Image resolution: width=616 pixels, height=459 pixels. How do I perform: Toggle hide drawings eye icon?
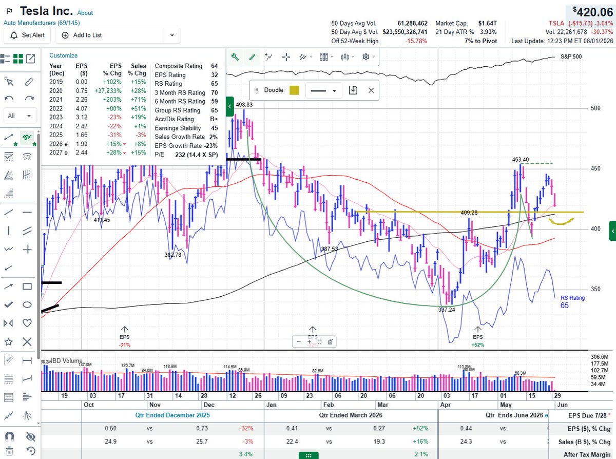coord(31,437)
